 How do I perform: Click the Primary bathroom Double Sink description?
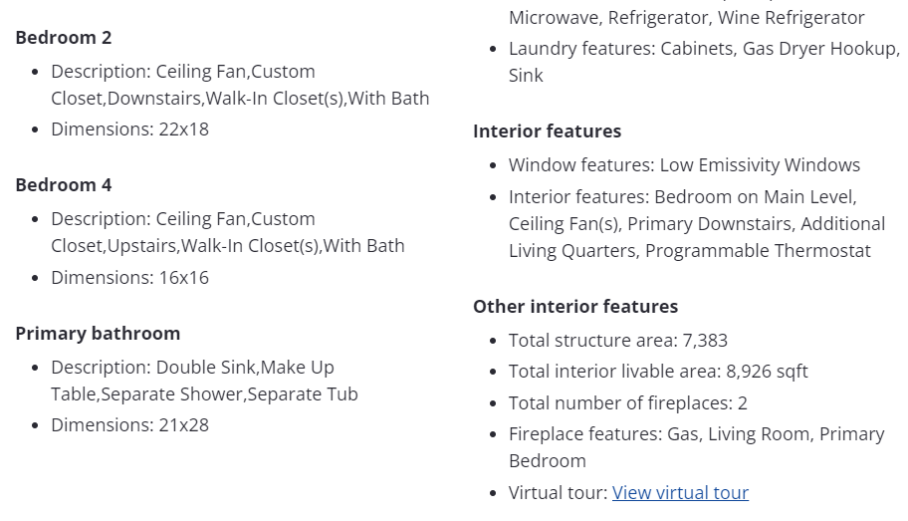point(204,382)
